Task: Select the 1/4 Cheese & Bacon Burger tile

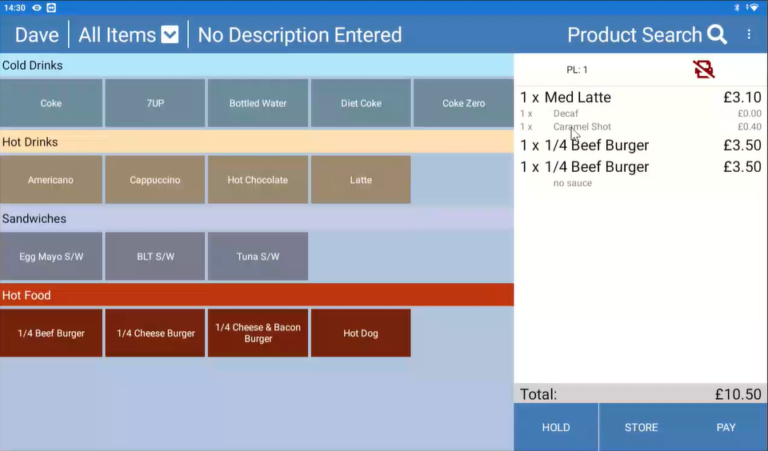Action: coord(258,333)
